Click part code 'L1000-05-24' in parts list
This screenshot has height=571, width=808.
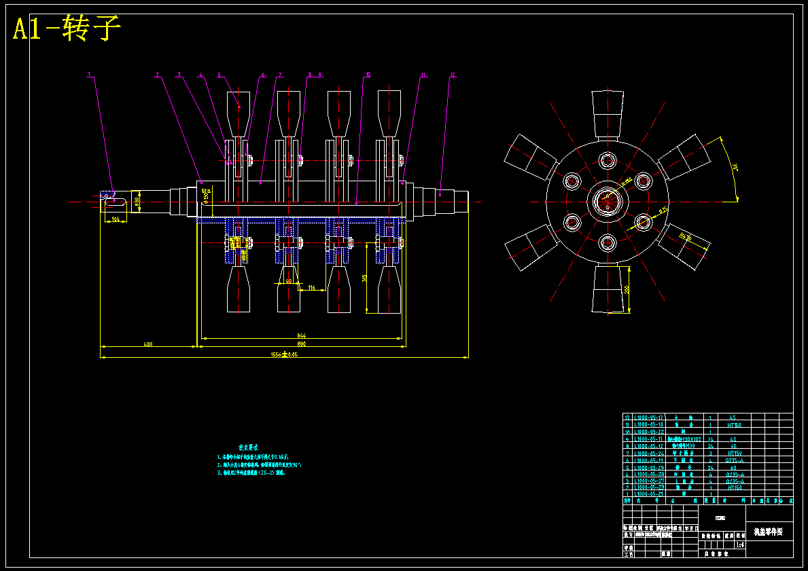click(649, 453)
